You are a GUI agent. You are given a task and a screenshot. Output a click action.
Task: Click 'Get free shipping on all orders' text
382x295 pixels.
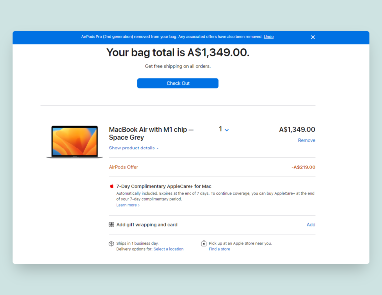(x=178, y=66)
